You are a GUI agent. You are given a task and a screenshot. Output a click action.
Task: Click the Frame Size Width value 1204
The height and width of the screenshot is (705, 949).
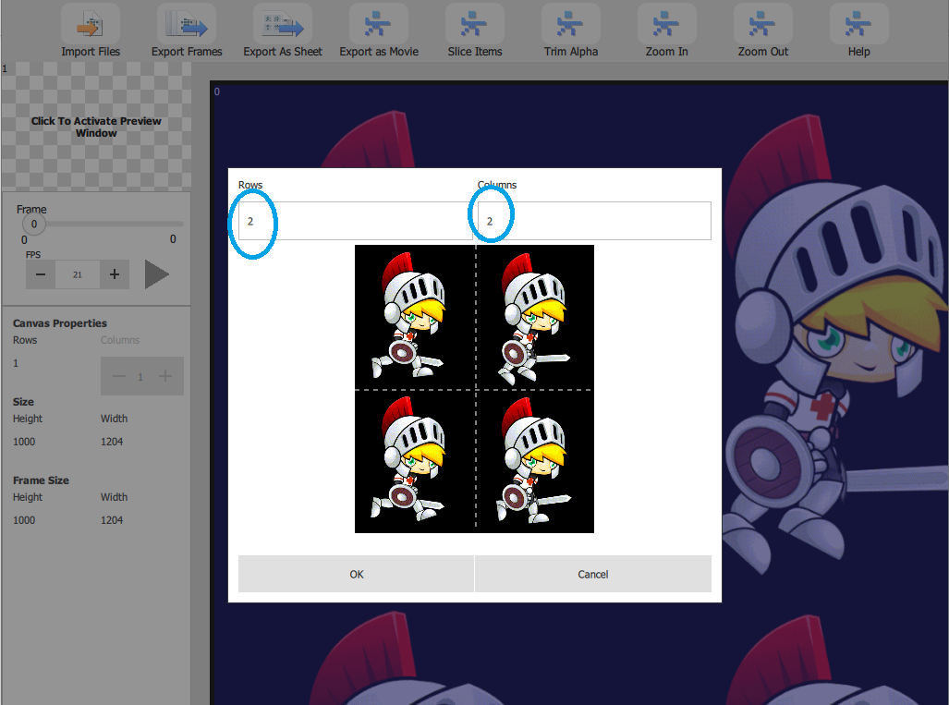pyautogui.click(x=112, y=520)
